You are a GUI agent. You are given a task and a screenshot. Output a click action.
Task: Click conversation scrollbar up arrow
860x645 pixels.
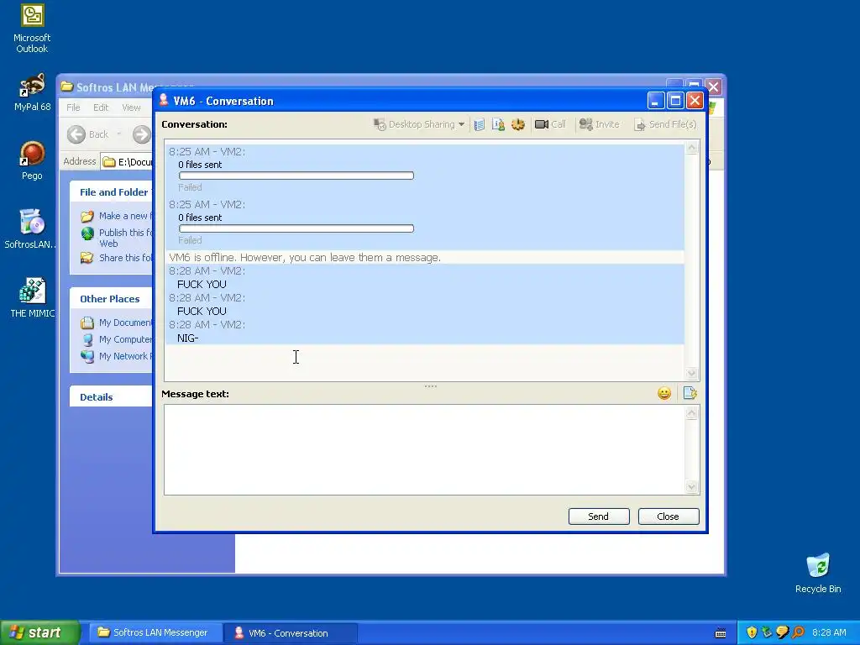[x=692, y=148]
